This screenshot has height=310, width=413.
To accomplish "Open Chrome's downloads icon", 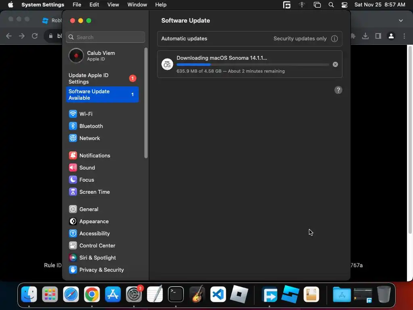I will [x=365, y=36].
